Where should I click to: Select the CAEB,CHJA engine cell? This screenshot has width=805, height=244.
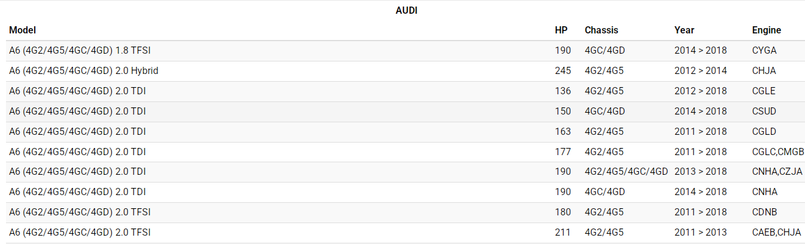coord(776,233)
